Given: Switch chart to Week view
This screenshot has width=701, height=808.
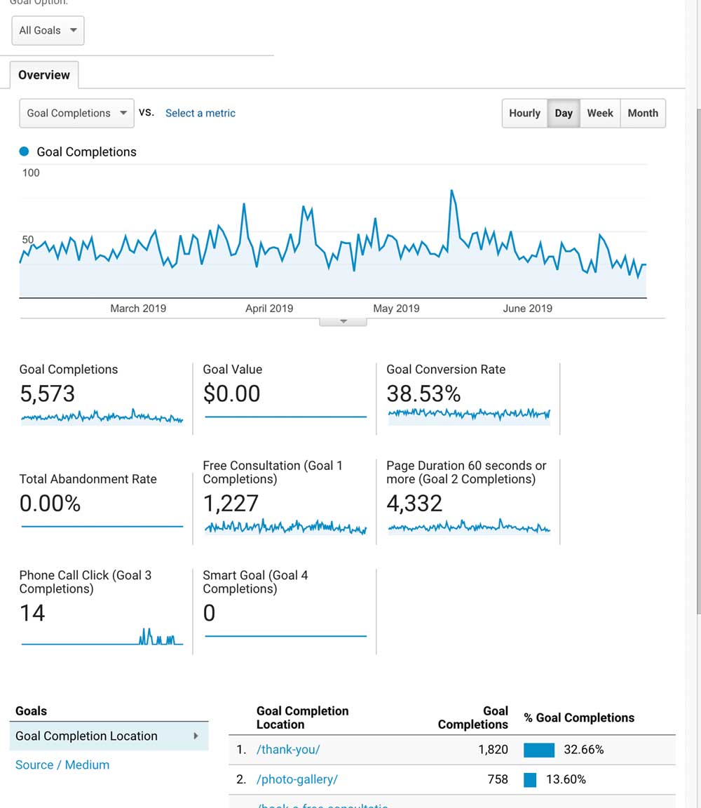Looking at the screenshot, I should (x=600, y=113).
